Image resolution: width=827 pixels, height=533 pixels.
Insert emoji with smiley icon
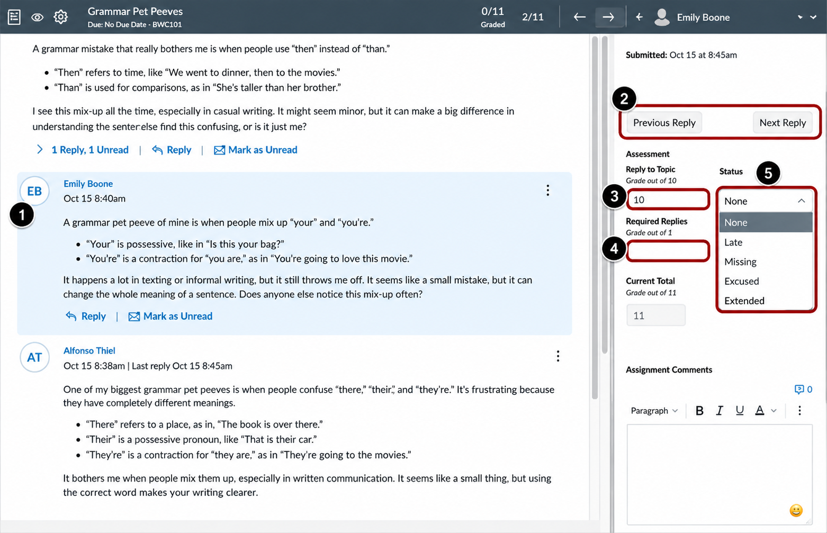coord(796,510)
